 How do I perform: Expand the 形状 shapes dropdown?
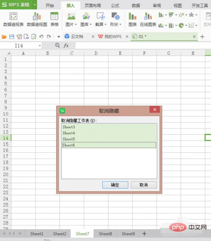(120, 24)
